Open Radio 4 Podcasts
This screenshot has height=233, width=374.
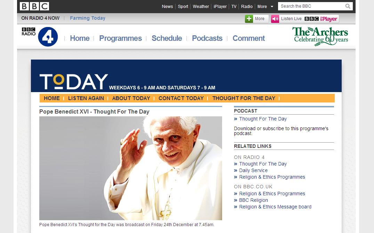pos(207,38)
